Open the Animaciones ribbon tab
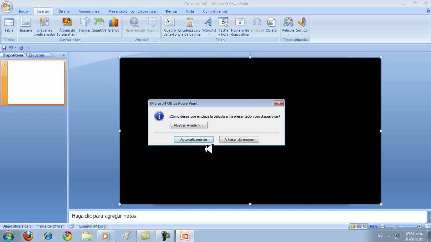Viewport: 431px width, 242px height. pyautogui.click(x=89, y=11)
